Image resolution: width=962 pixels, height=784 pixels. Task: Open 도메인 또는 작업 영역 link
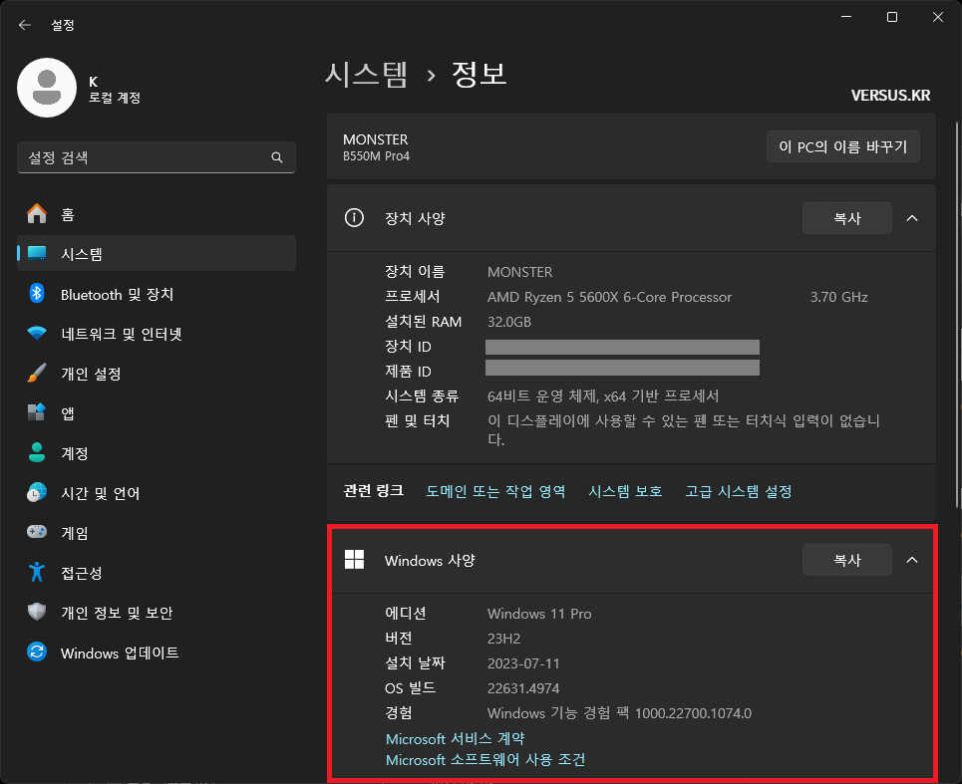tap(495, 491)
